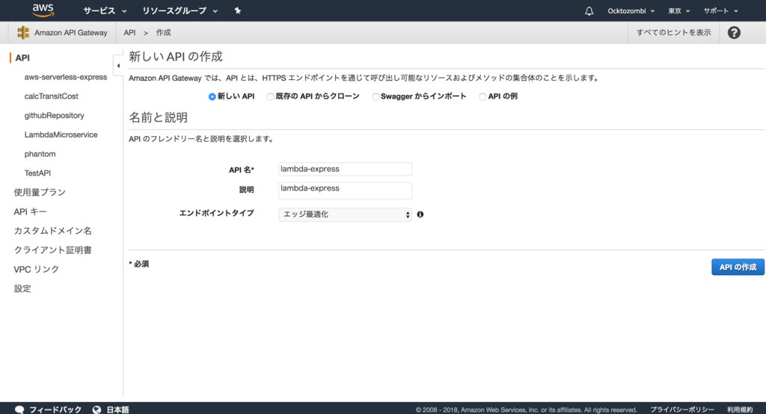This screenshot has width=766, height=414.
Task: Open aws-serverless-express API
Action: 66,77
